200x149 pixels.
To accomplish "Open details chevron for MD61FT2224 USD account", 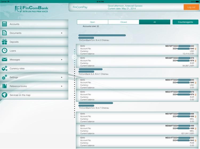I will click(x=195, y=83).
